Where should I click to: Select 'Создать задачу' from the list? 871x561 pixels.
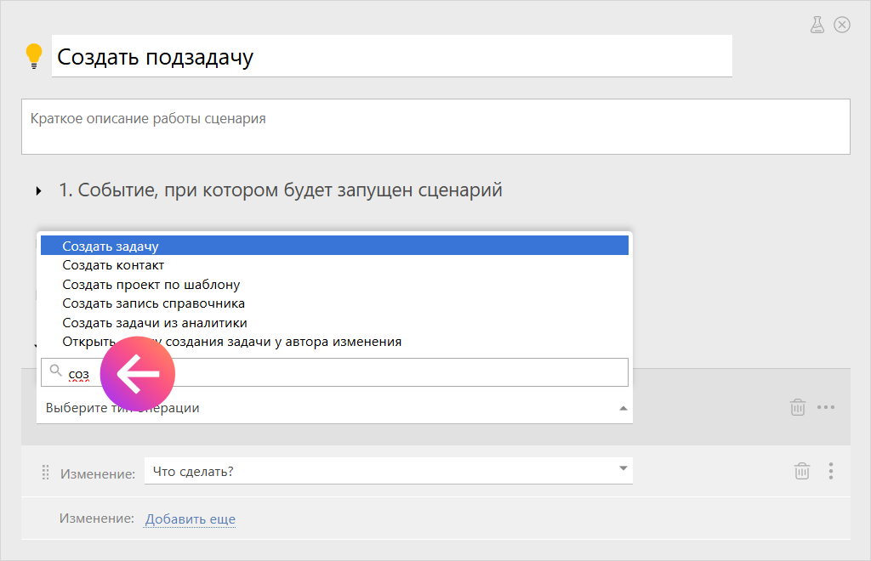click(x=111, y=246)
